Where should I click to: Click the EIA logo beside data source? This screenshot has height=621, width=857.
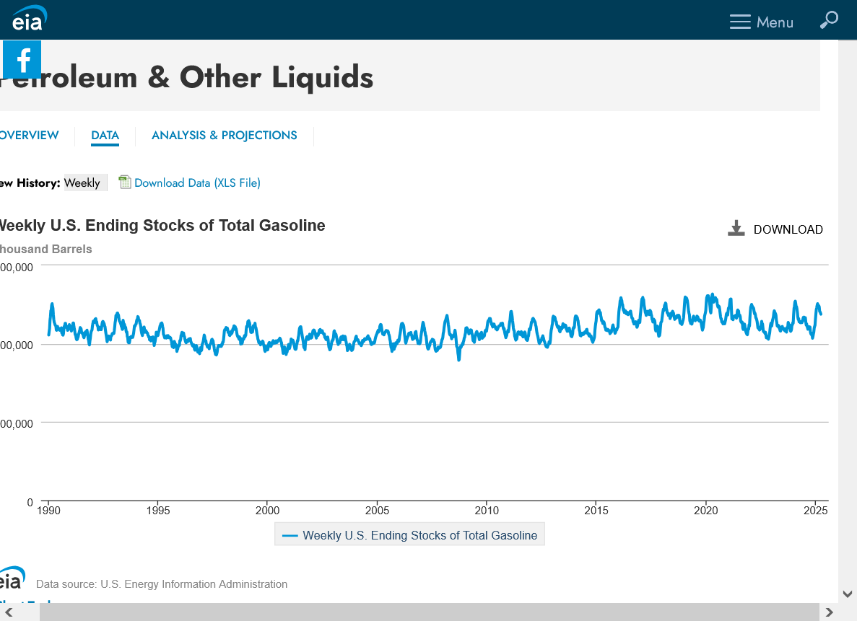click(x=12, y=578)
